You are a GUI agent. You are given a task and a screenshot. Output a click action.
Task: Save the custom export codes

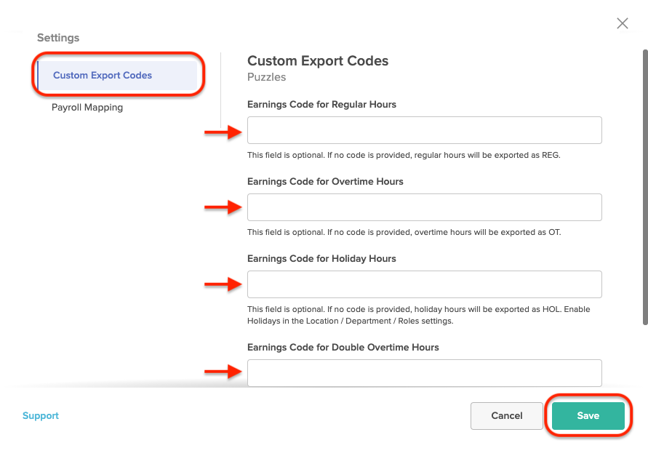588,416
